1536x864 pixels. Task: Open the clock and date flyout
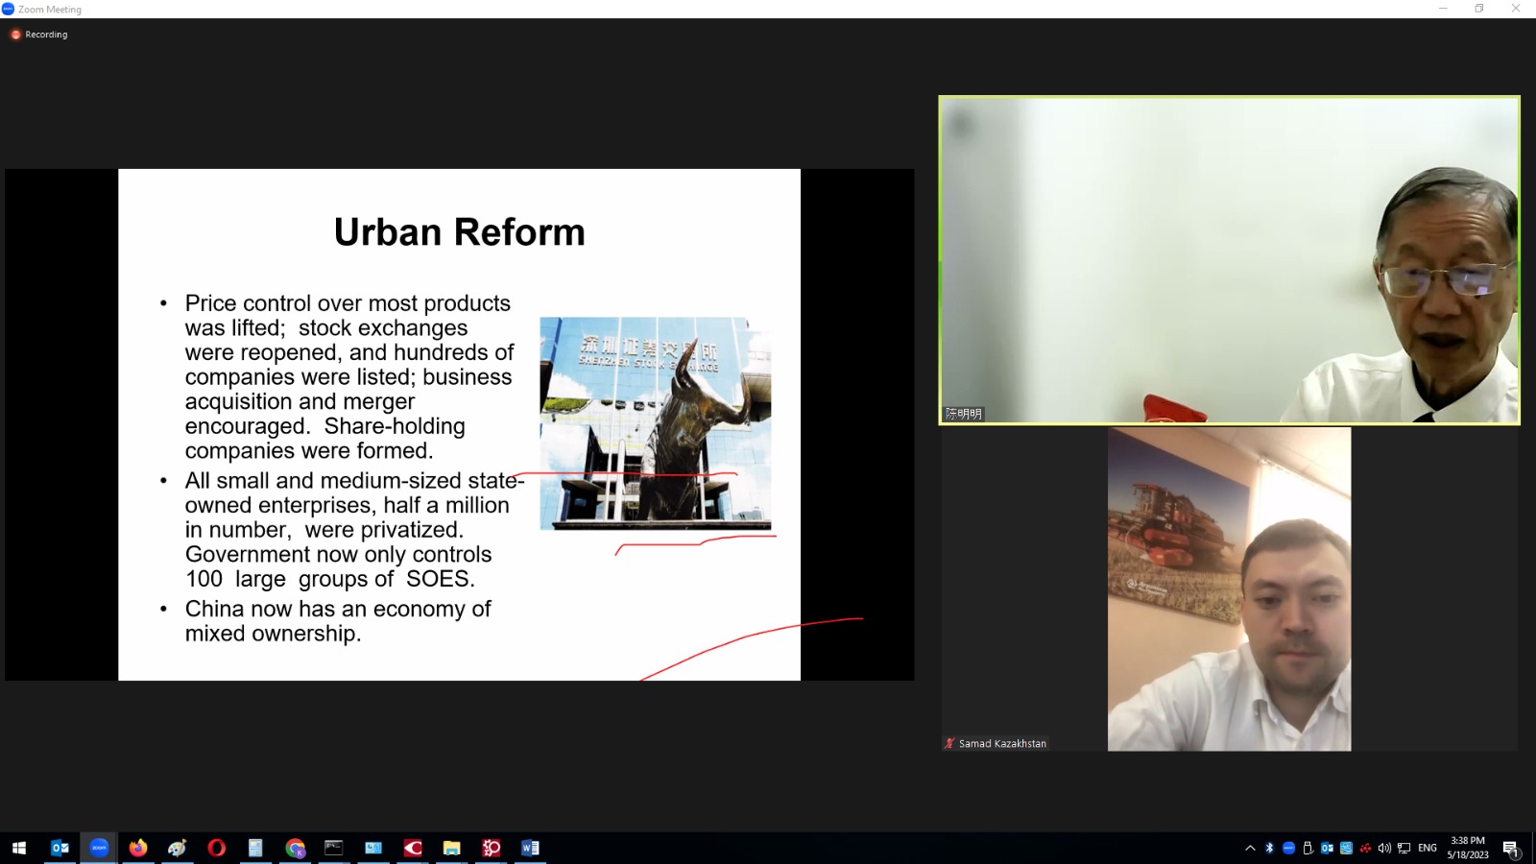(x=1468, y=848)
